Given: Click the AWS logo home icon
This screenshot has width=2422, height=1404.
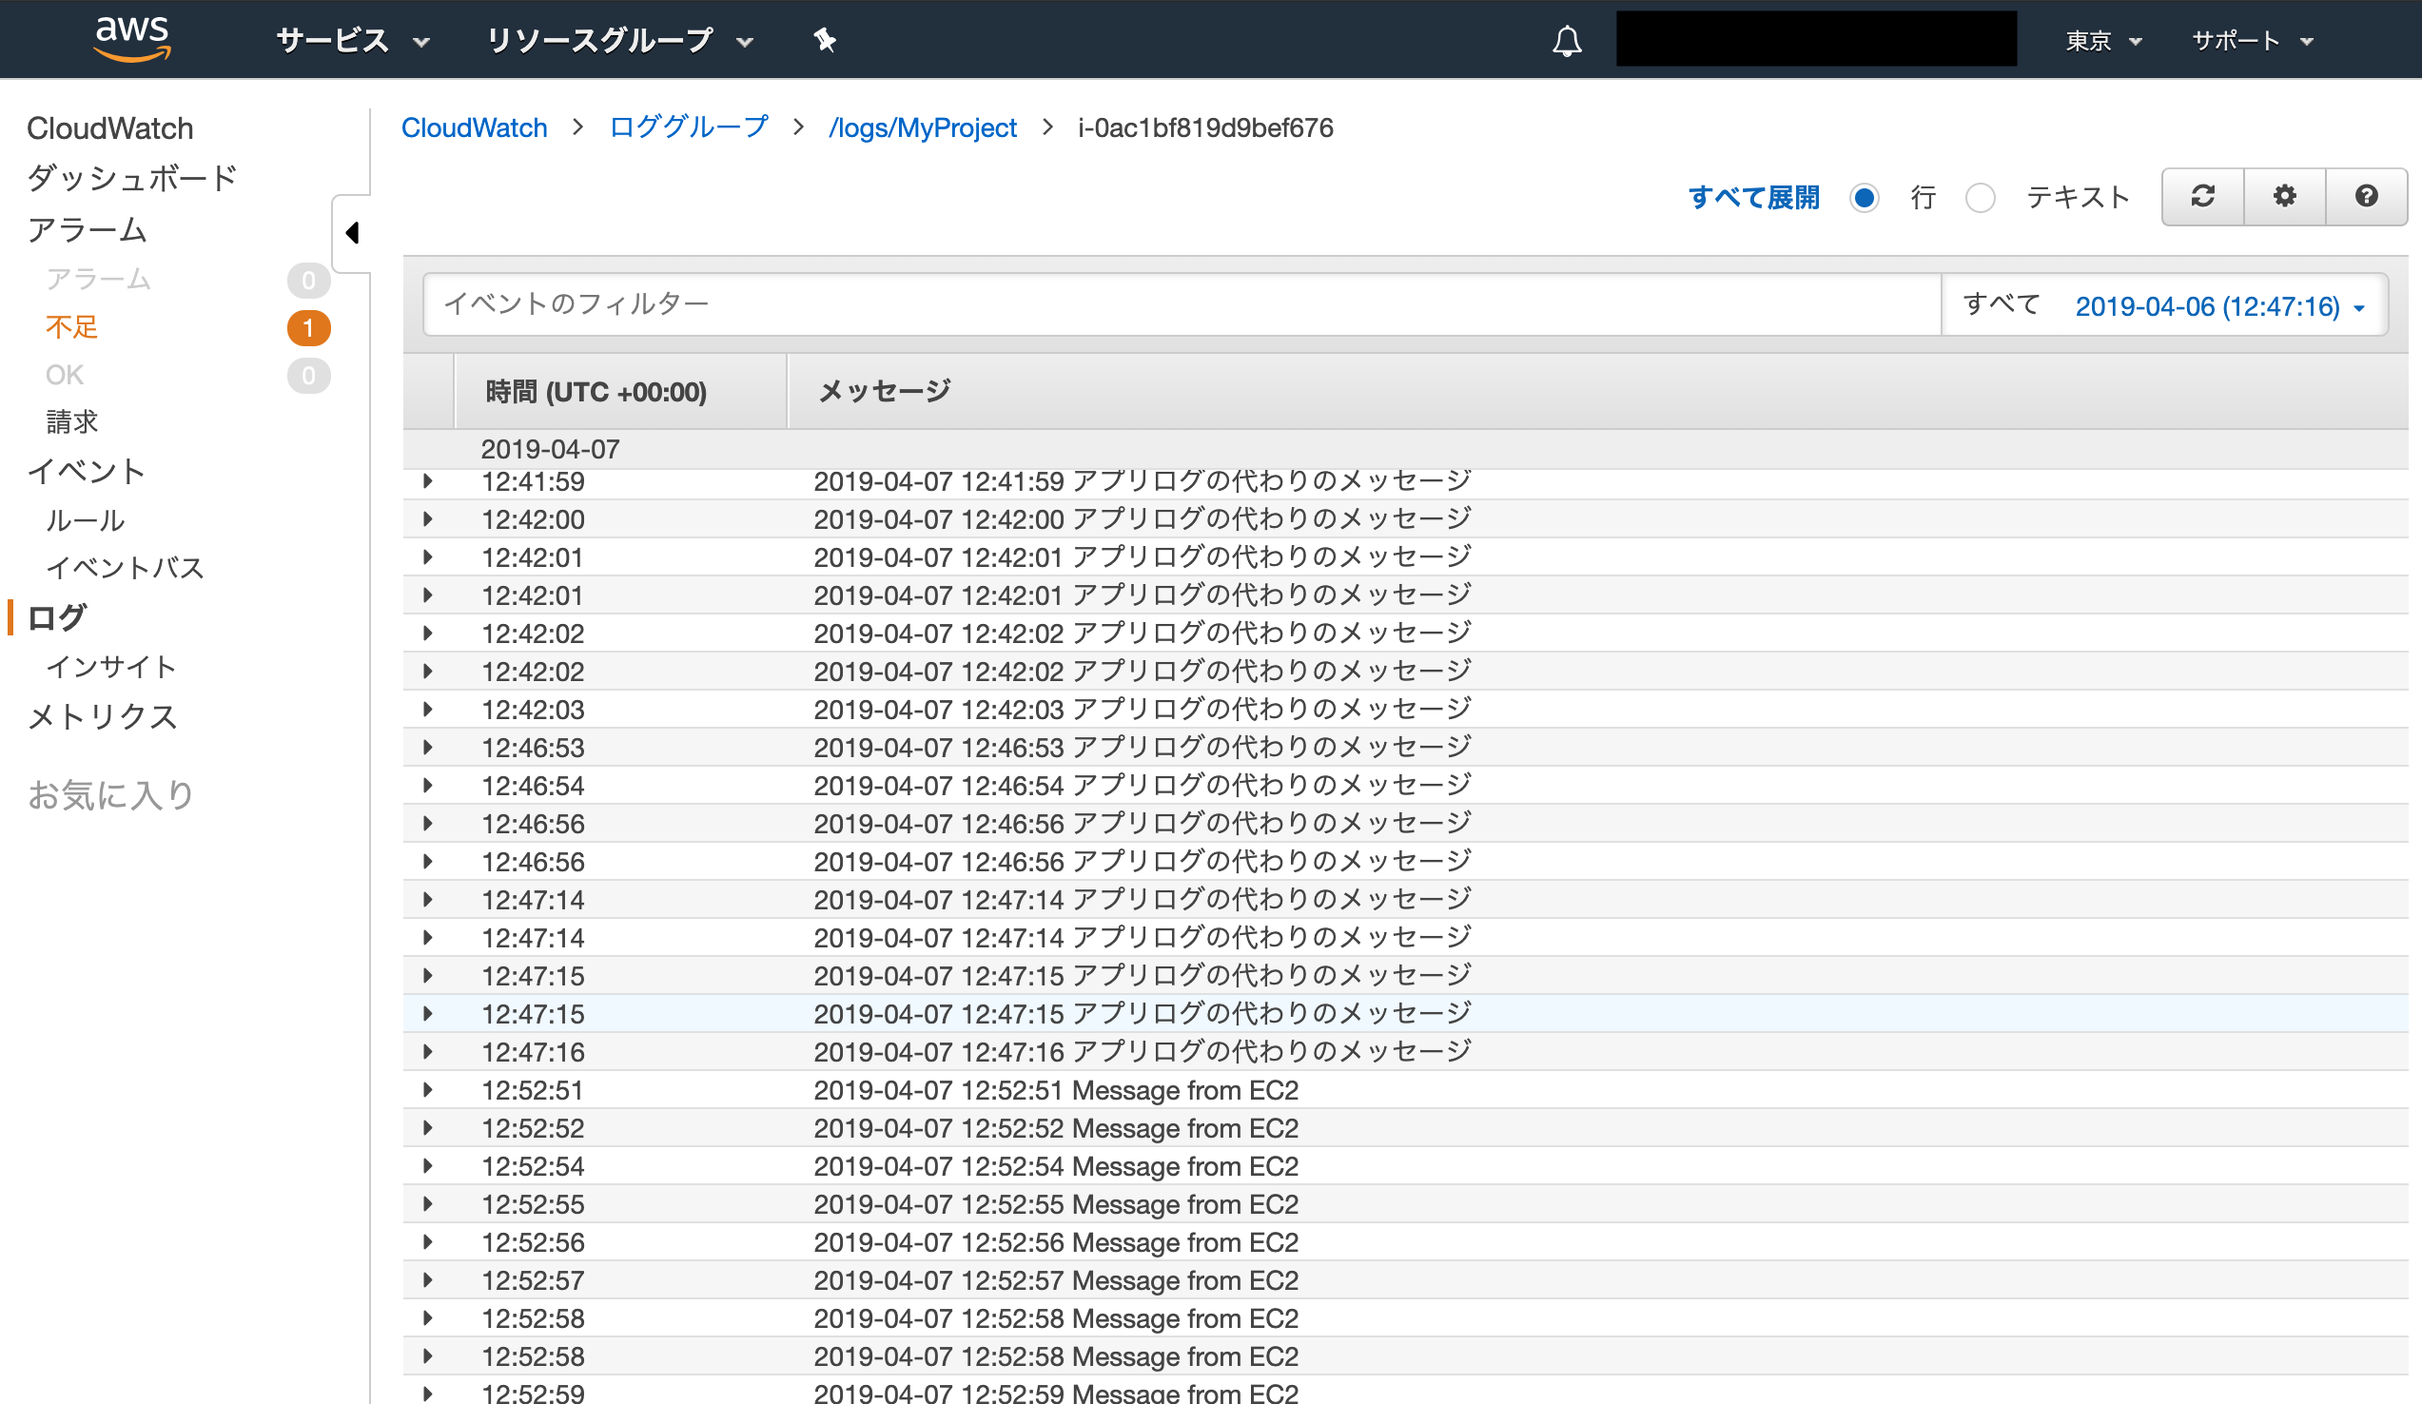Looking at the screenshot, I should pyautogui.click(x=131, y=38).
